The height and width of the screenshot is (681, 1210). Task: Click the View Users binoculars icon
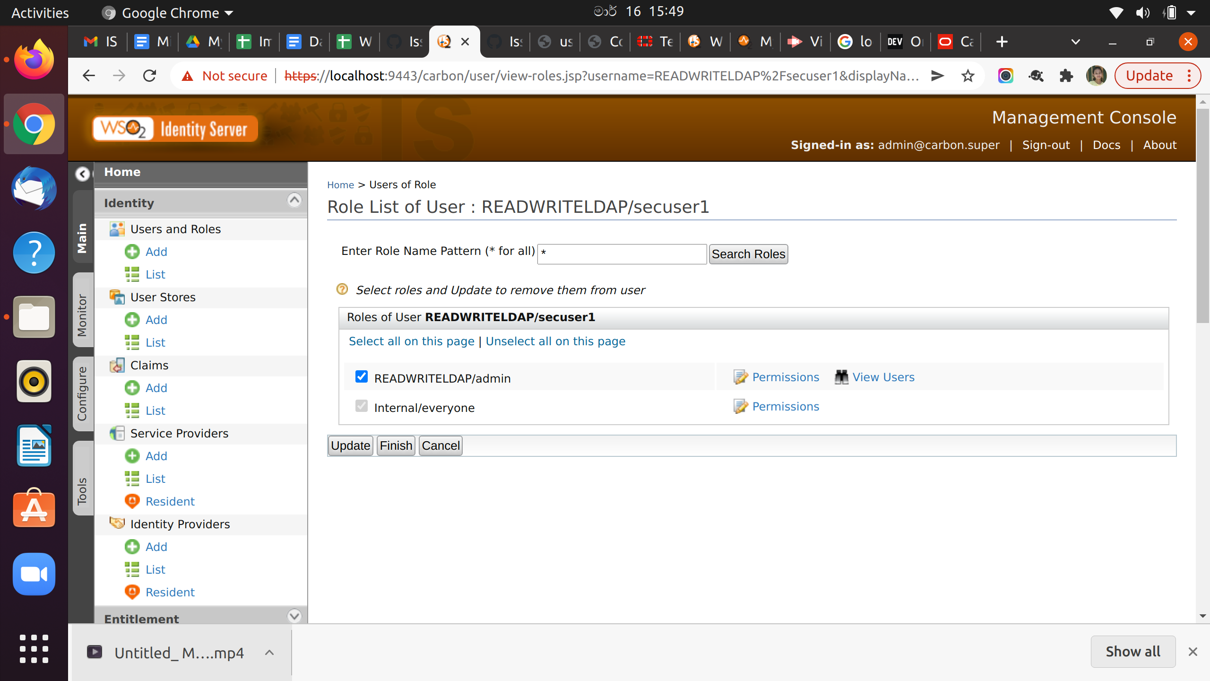pyautogui.click(x=841, y=377)
